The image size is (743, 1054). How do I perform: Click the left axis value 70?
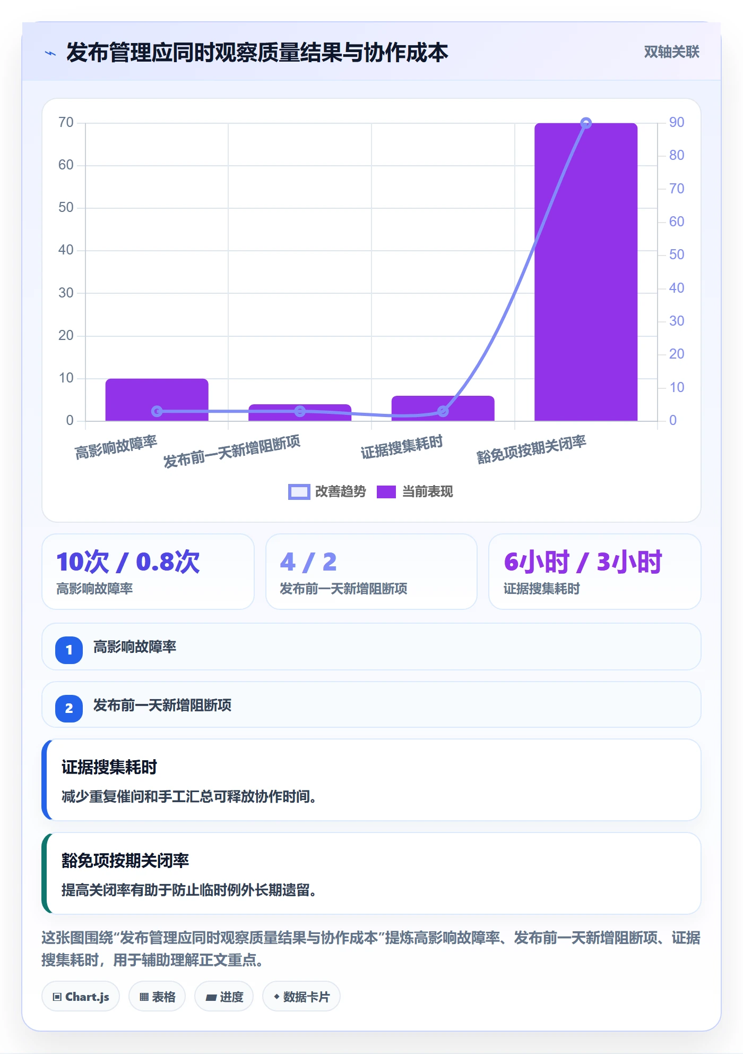pyautogui.click(x=66, y=123)
